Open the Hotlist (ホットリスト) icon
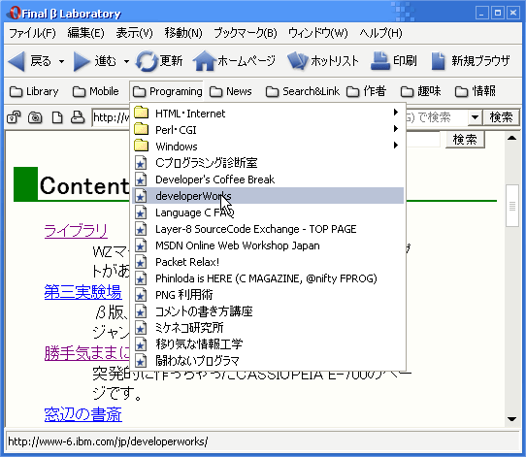Viewport: 526px width, 457px height. coord(298,61)
